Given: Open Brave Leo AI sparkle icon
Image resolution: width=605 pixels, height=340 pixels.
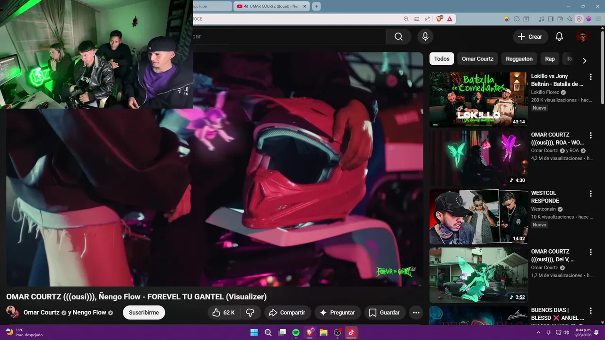Looking at the screenshot, I should pos(570,19).
